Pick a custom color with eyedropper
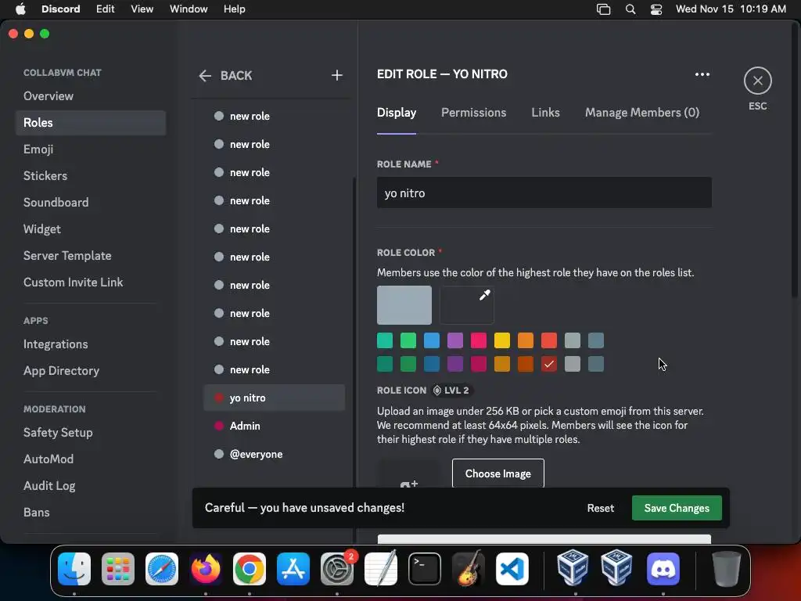Screen dimensions: 801x601 [x=484, y=295]
